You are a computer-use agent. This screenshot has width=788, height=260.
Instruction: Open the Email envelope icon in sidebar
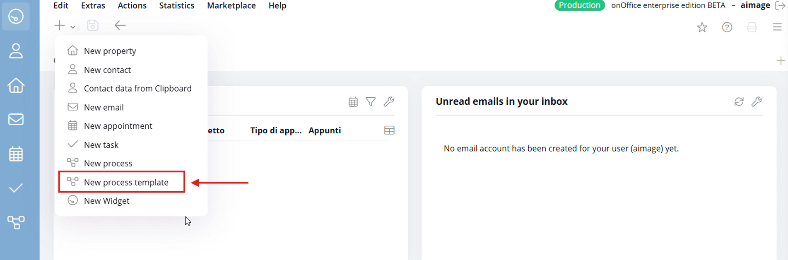pos(16,119)
